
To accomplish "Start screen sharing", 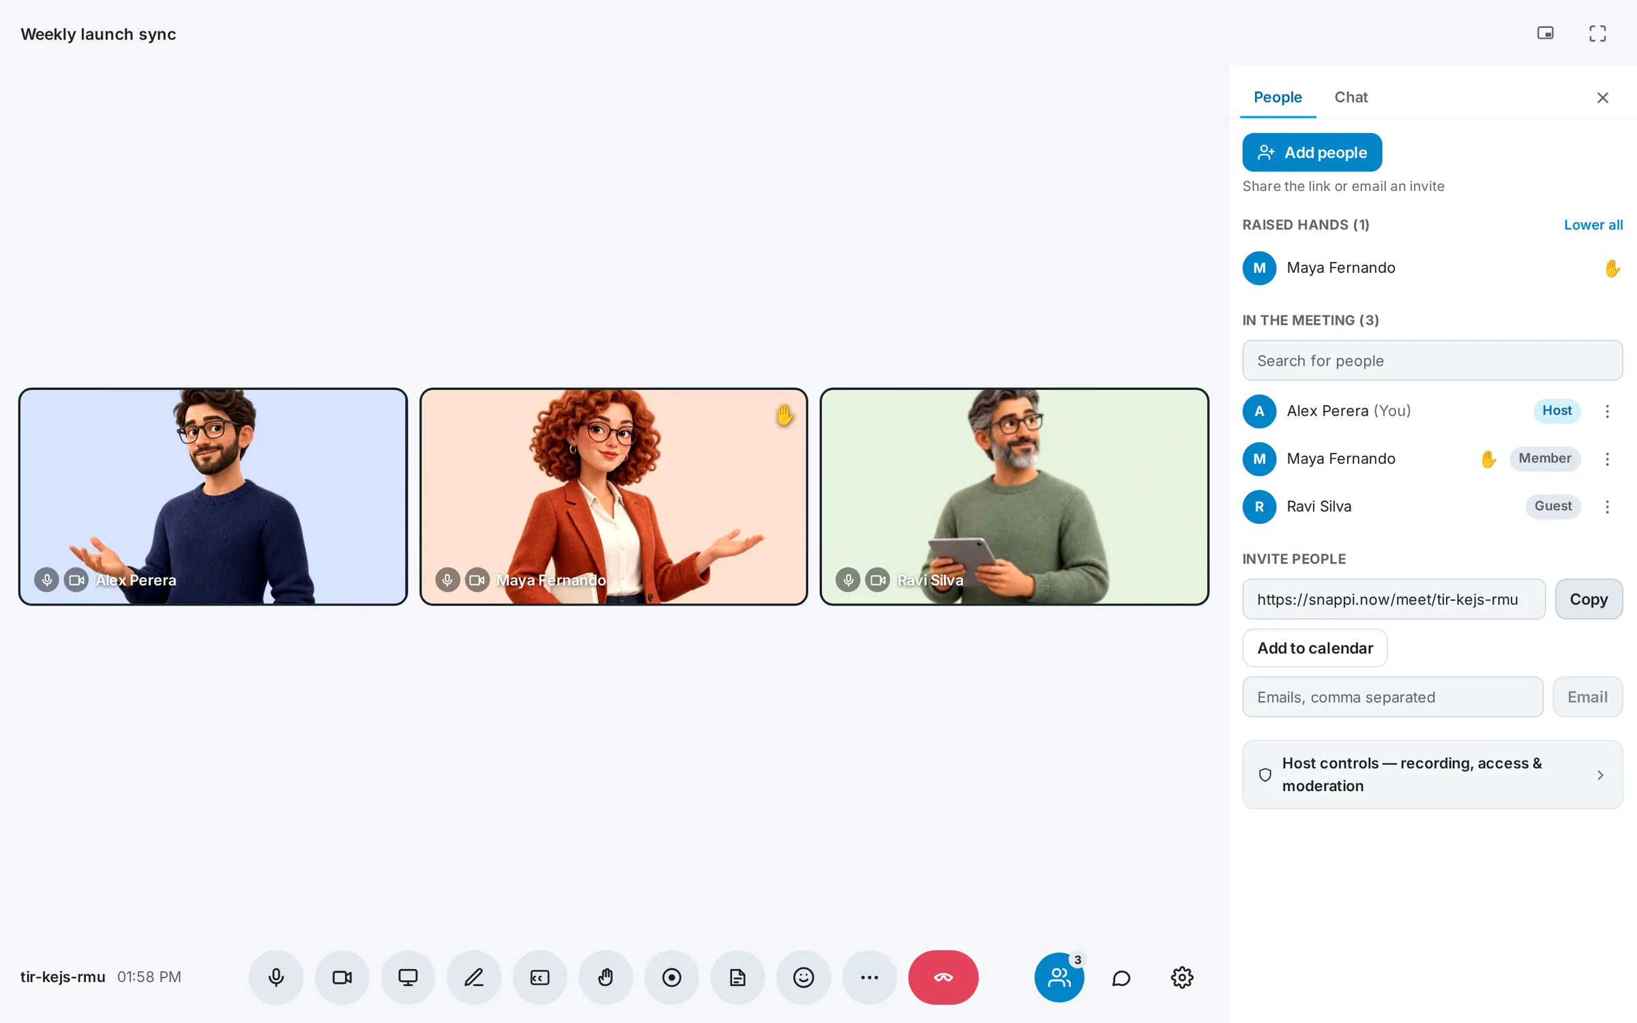I will coord(408,977).
